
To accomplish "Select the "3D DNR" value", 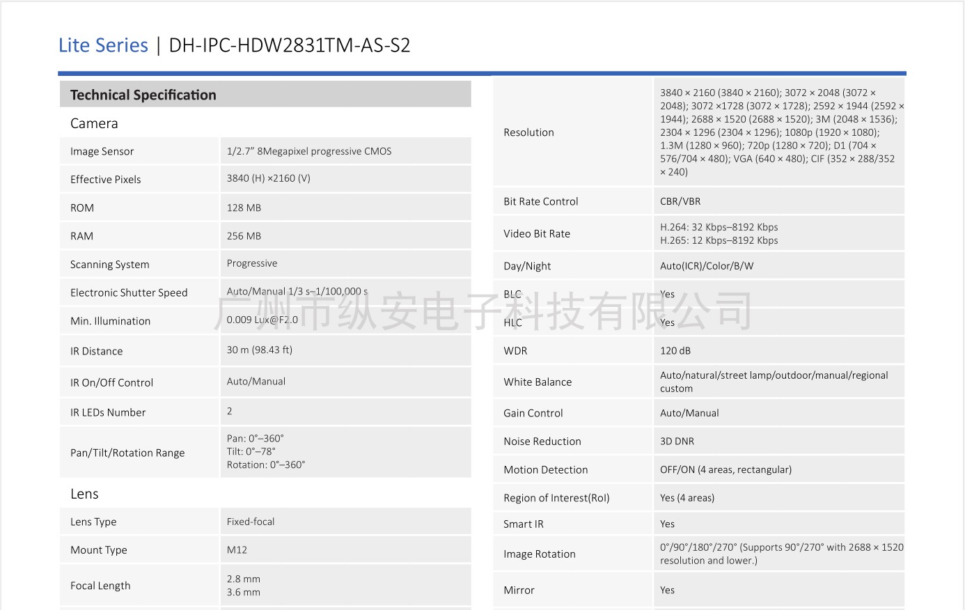I will 677,441.
